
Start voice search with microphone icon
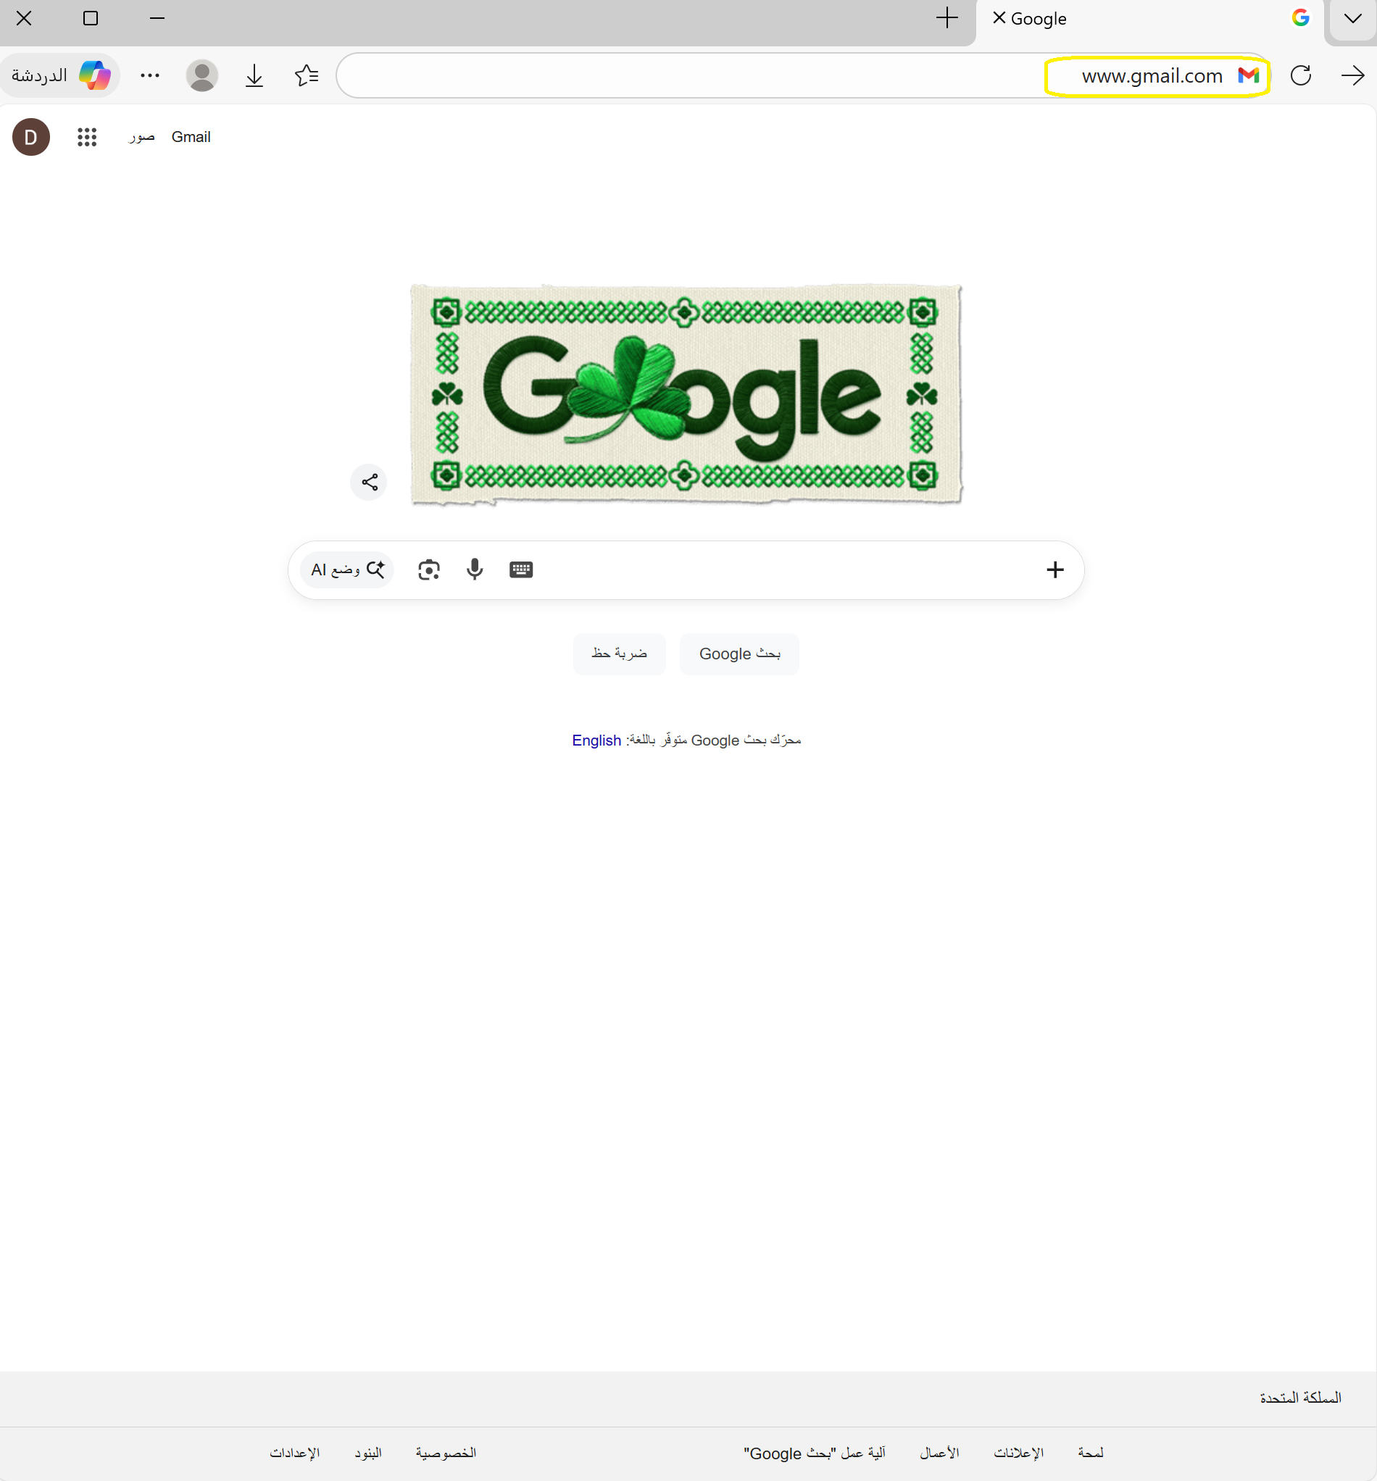click(475, 570)
